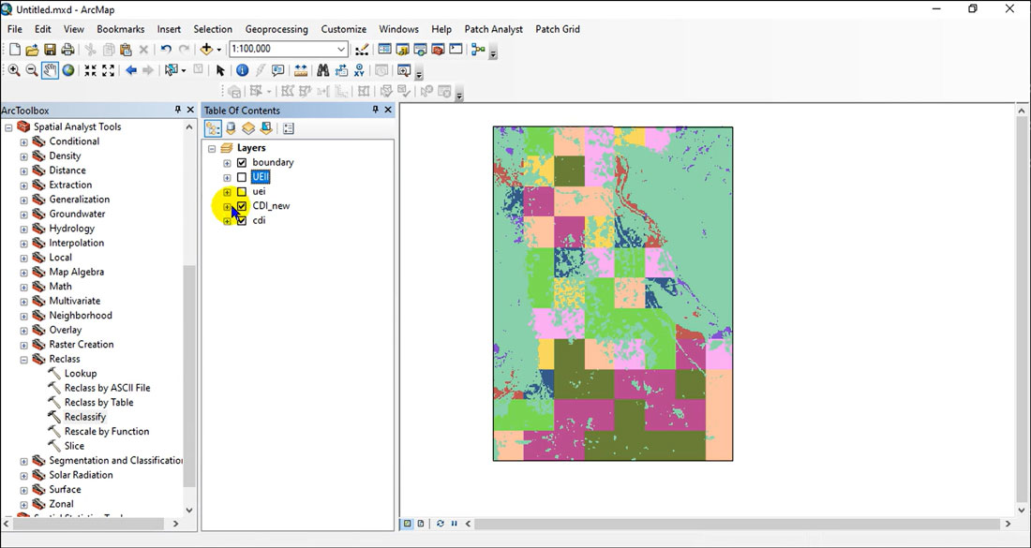Click the ArcToolbox vertical scrollbar
This screenshot has height=548, width=1031.
189,375
